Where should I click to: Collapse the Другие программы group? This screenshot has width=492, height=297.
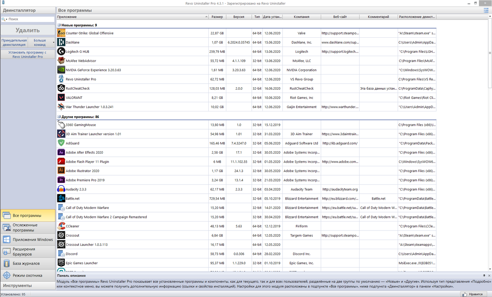point(59,117)
